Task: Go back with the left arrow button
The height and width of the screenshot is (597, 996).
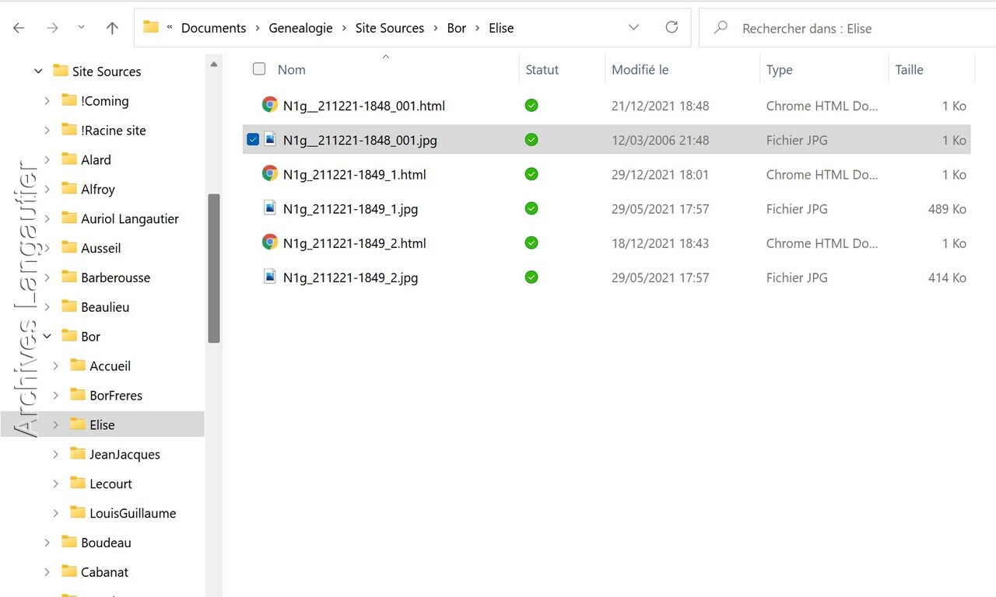Action: (19, 28)
